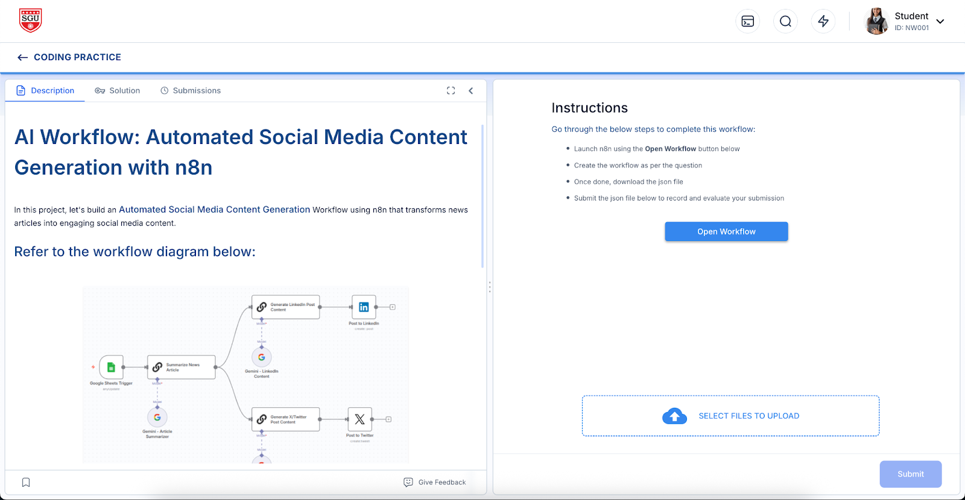Click the 'Automated Social Media Content Generation' text
Image resolution: width=965 pixels, height=500 pixels.
[x=214, y=210]
